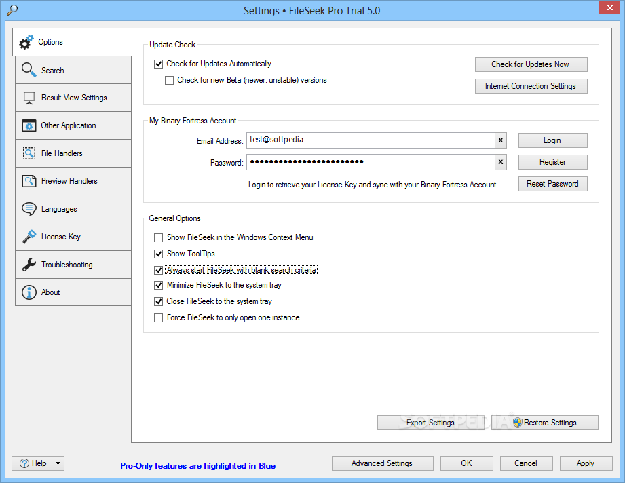Uncheck Show ToolTips
The image size is (625, 483).
pos(159,254)
